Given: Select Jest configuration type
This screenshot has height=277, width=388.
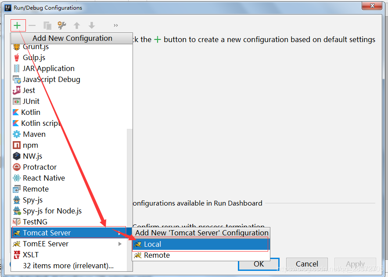Looking at the screenshot, I should 69,90.
